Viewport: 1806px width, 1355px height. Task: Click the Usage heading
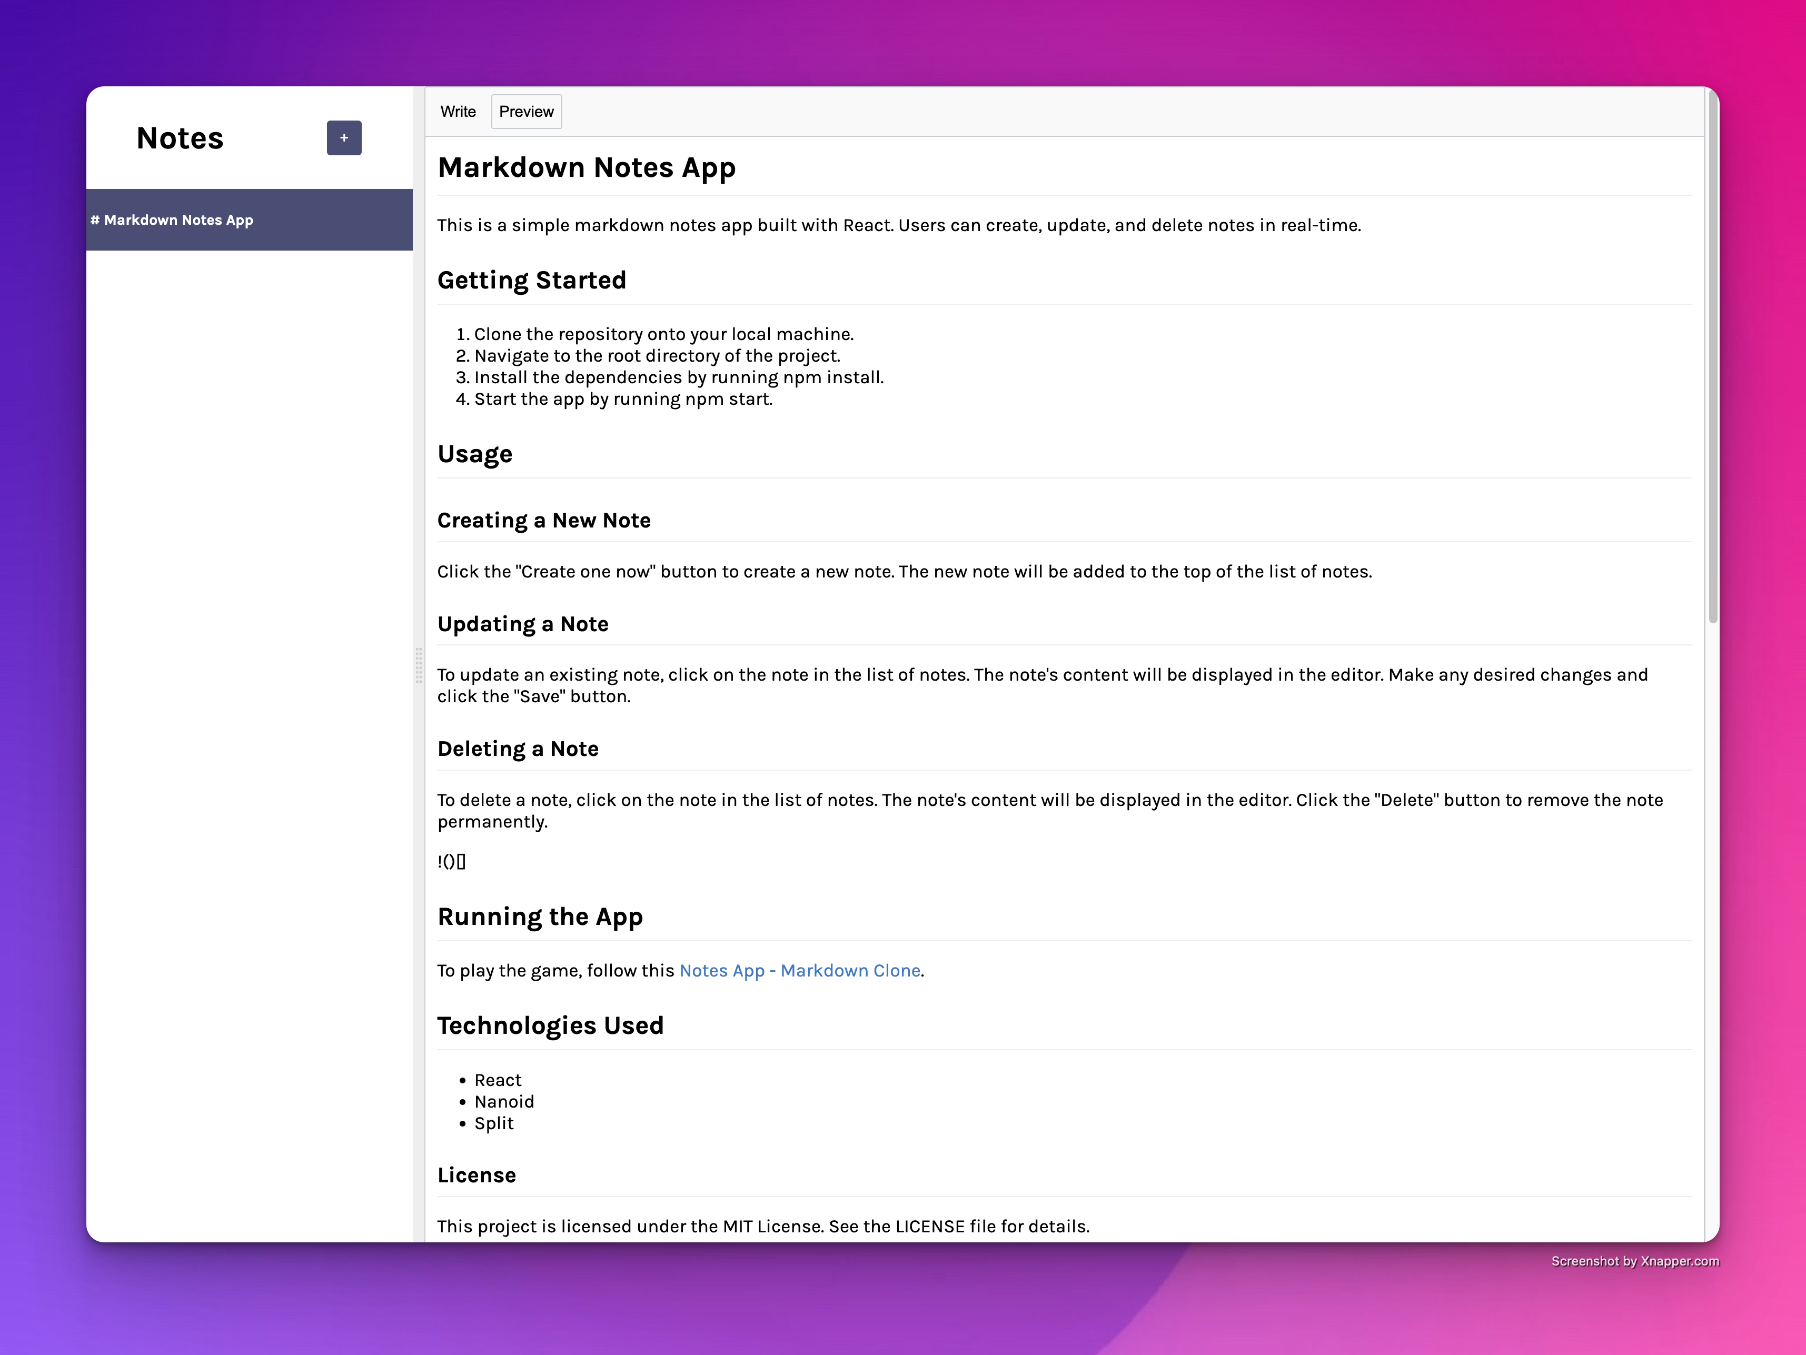tap(474, 454)
